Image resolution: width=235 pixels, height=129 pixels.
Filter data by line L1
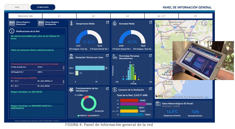pos(59,16)
